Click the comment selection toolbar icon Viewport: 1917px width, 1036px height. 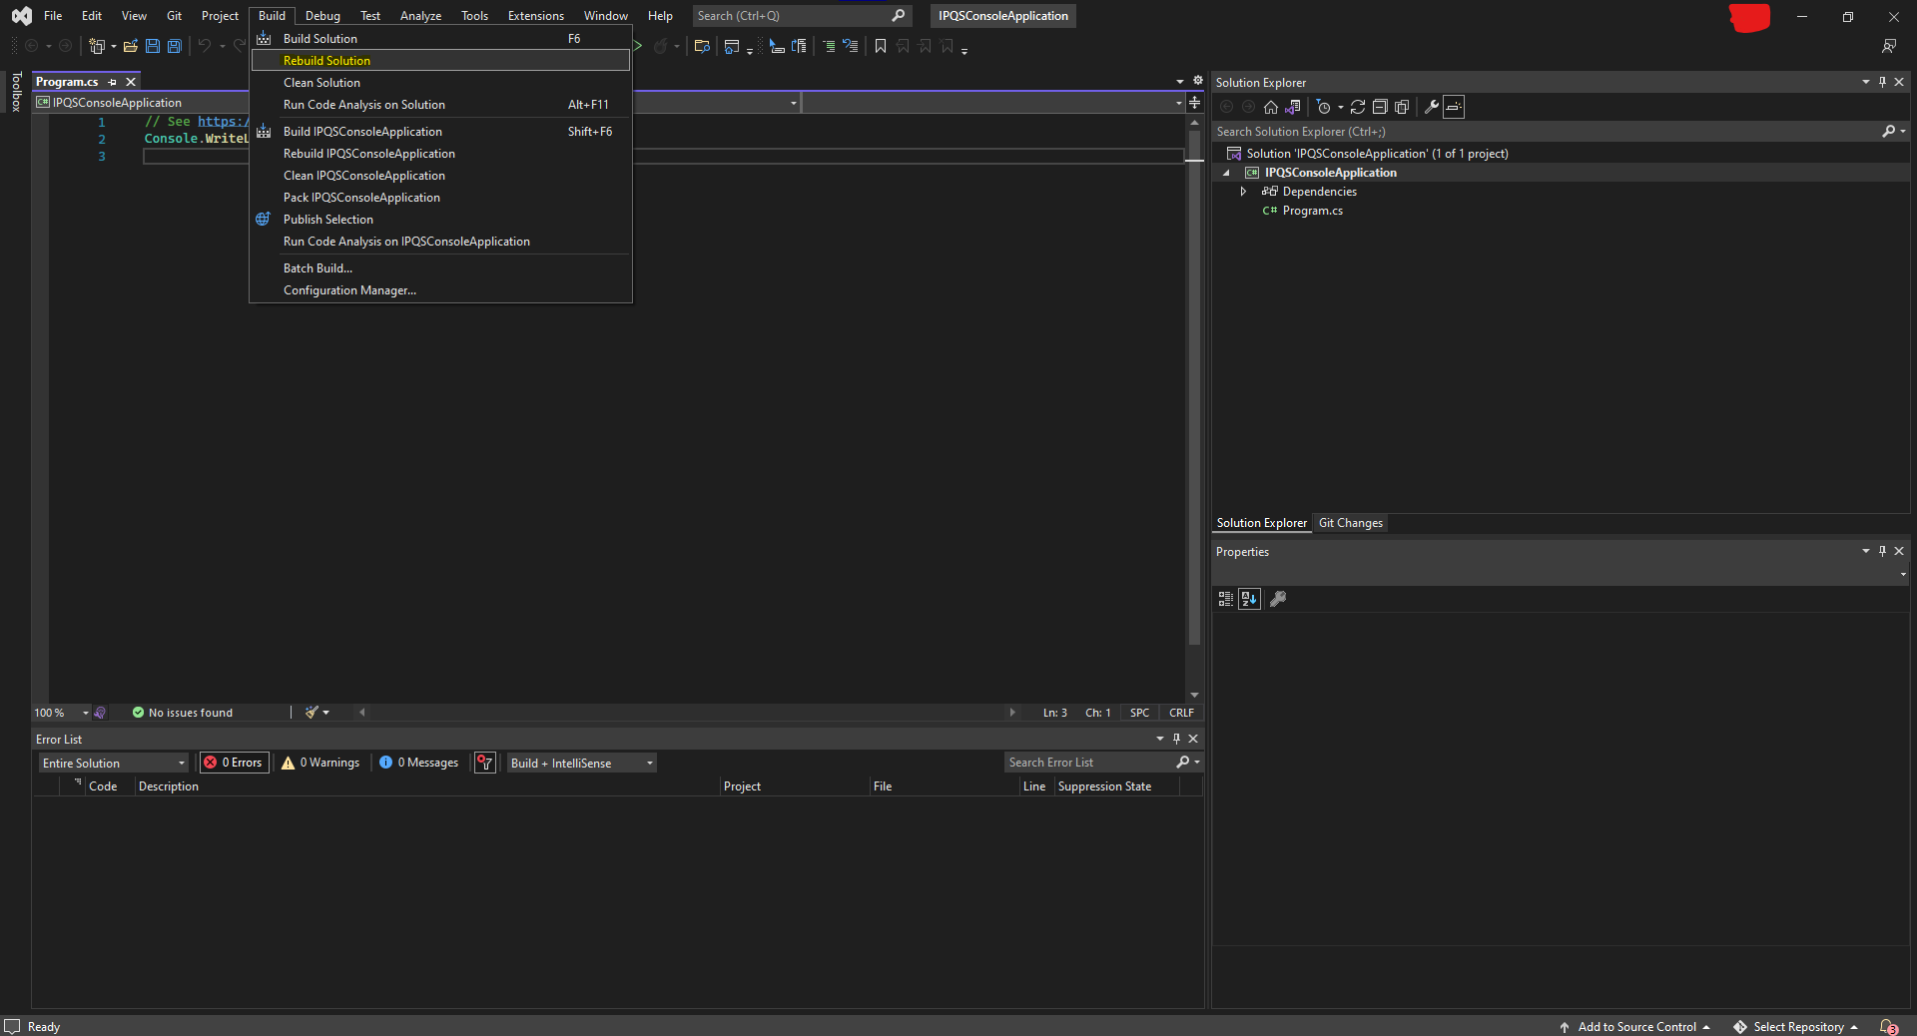click(829, 46)
